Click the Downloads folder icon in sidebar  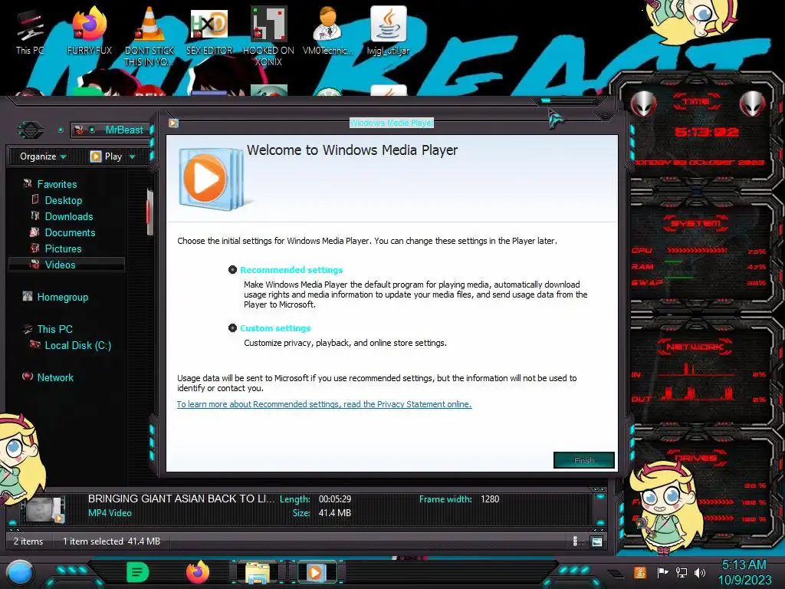pos(35,216)
